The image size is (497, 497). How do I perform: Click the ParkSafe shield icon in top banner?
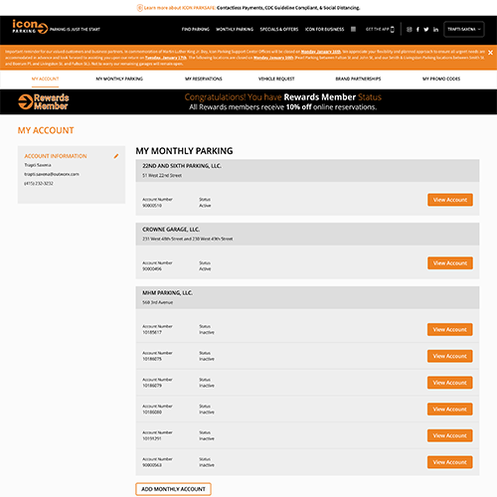[140, 8]
